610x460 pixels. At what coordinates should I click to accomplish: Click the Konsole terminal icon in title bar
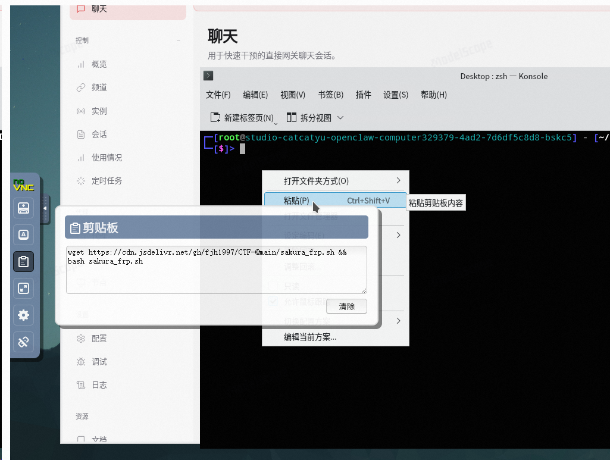tap(208, 76)
